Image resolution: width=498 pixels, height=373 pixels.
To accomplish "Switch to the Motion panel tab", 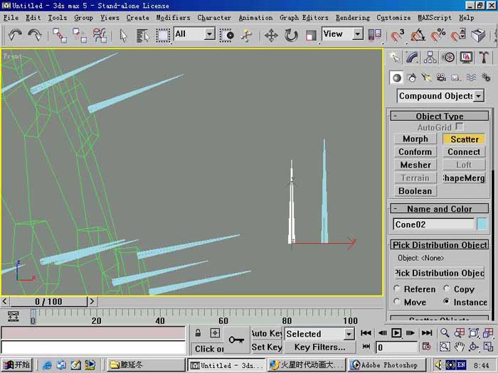I will [x=448, y=58].
